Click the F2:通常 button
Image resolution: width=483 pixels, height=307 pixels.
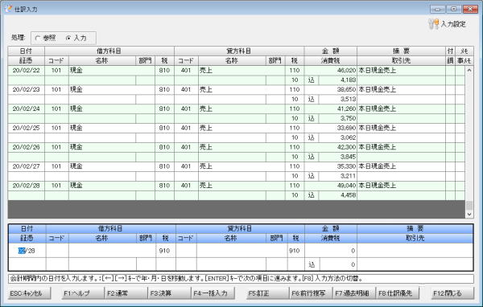pos(126,293)
